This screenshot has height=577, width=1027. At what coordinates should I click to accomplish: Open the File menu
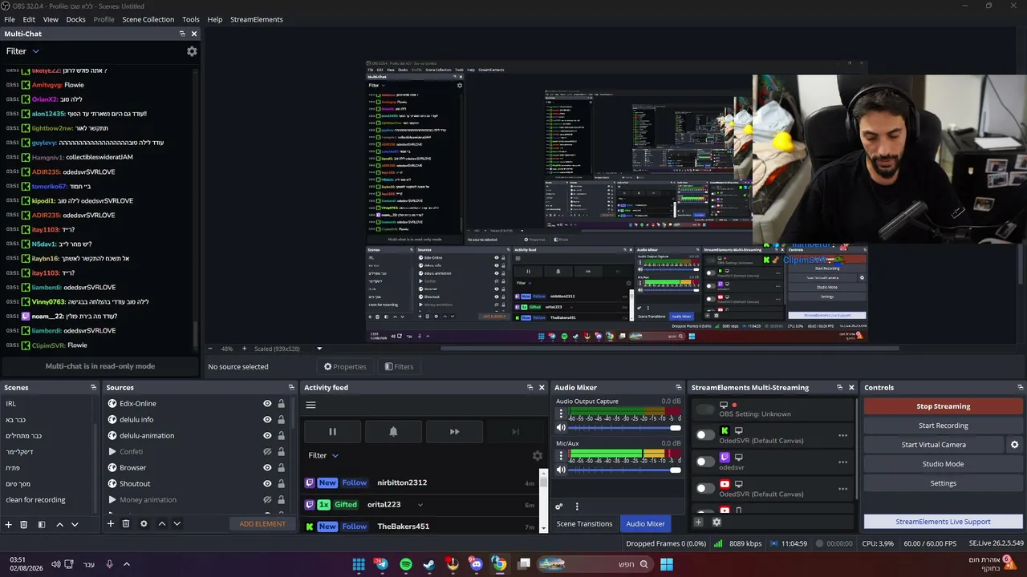(10, 19)
